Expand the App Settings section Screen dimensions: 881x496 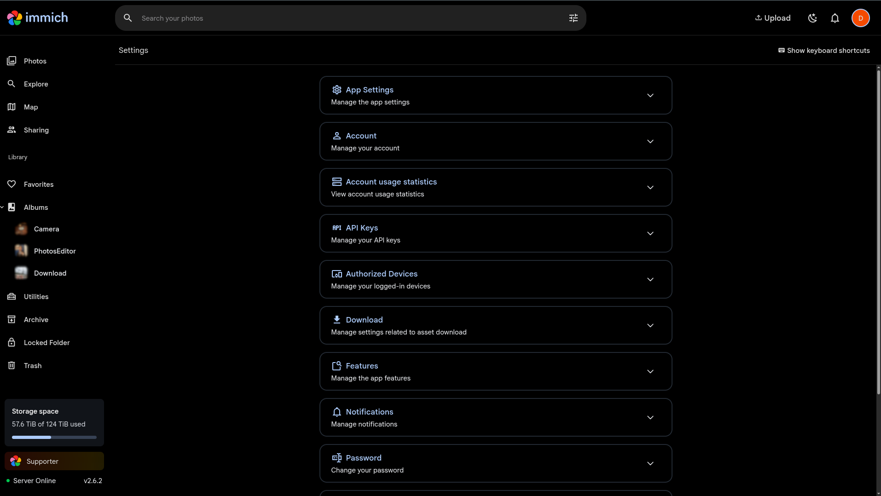(x=650, y=95)
